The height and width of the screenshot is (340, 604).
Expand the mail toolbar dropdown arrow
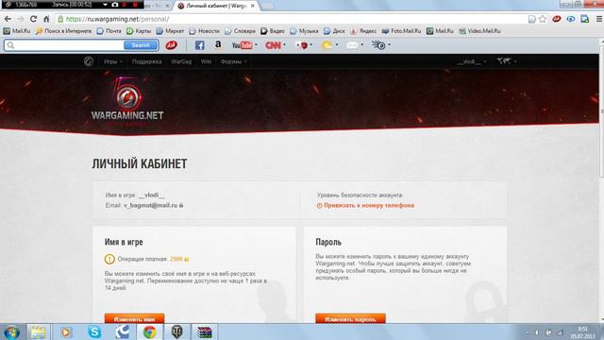pos(361,45)
